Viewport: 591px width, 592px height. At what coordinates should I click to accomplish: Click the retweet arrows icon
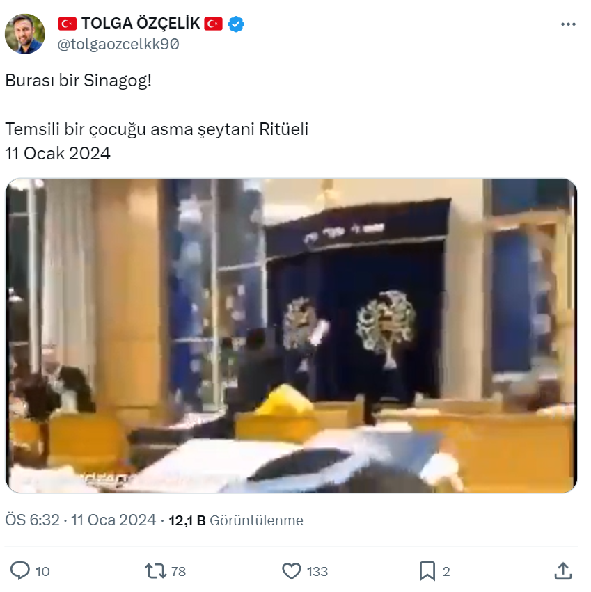(x=156, y=571)
